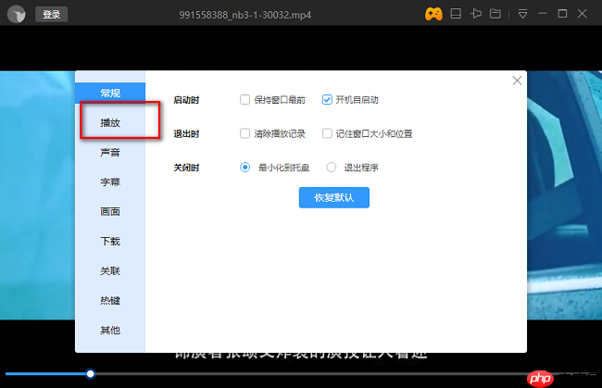602x388 pixels.
Task: Click the 恢复默认 button
Action: click(334, 197)
